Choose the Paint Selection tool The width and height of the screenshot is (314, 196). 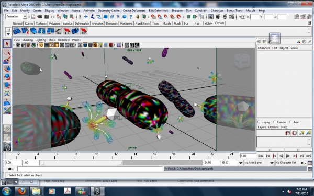7,60
